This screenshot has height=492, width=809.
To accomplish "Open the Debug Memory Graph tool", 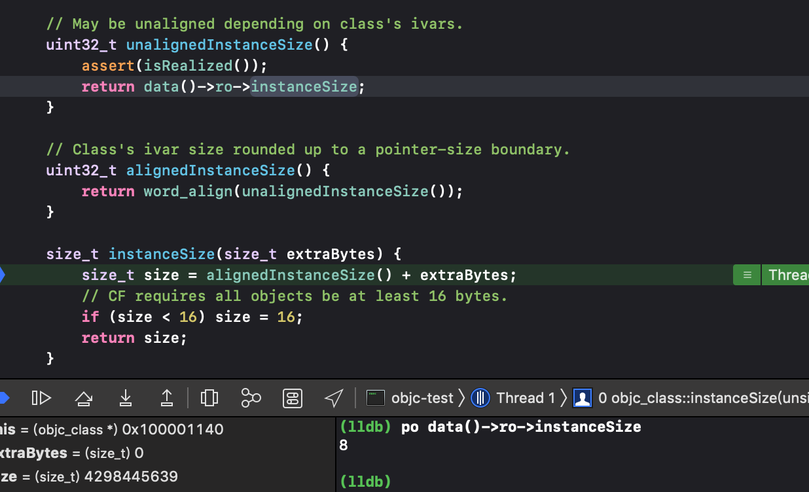I will (x=251, y=398).
